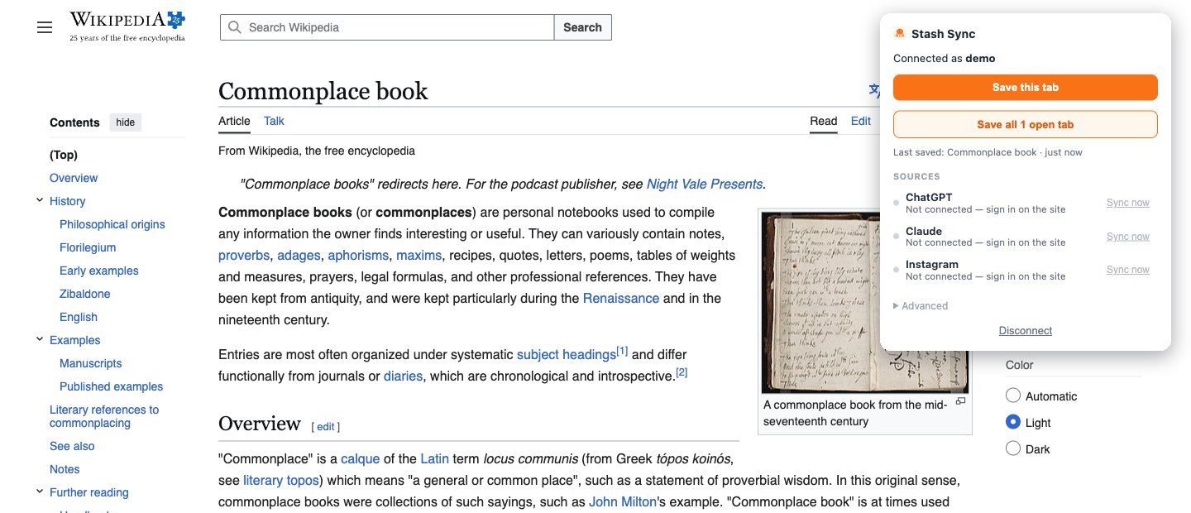1191x513 pixels.
Task: Click citation reference [1]
Action: [x=622, y=351]
